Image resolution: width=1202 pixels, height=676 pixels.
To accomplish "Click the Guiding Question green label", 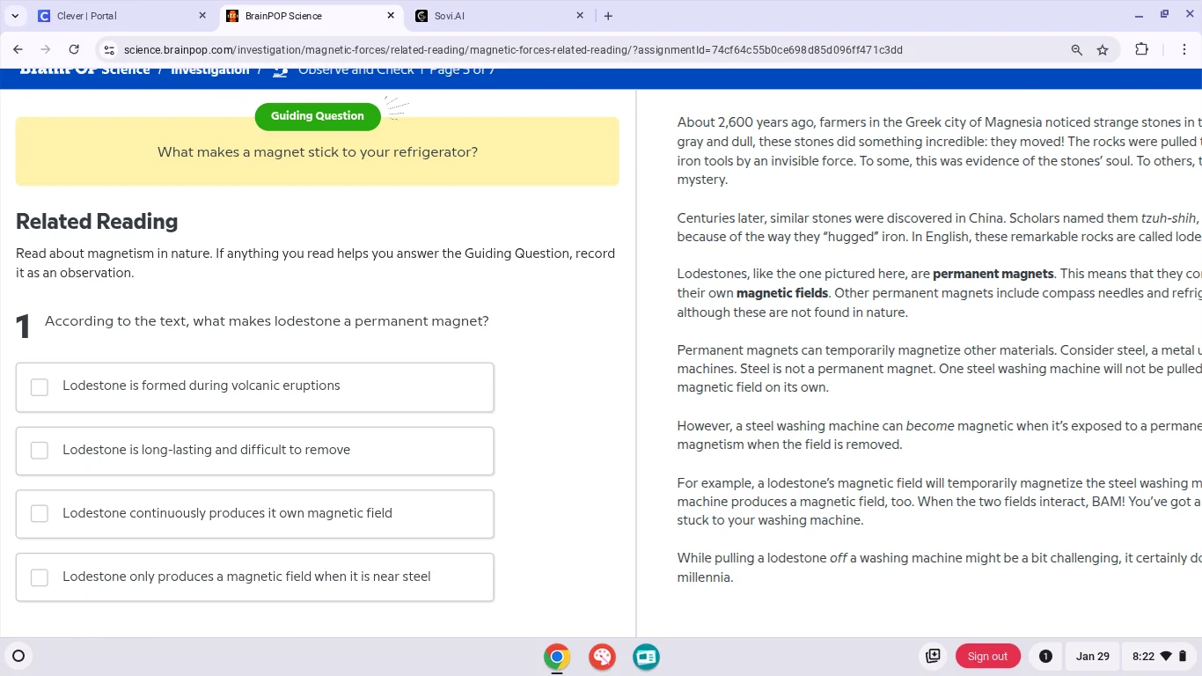I will tap(317, 116).
